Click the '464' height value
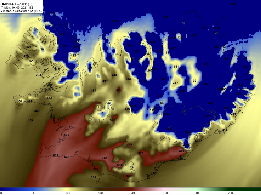The height and width of the screenshot is (195, 261). tap(128, 79)
